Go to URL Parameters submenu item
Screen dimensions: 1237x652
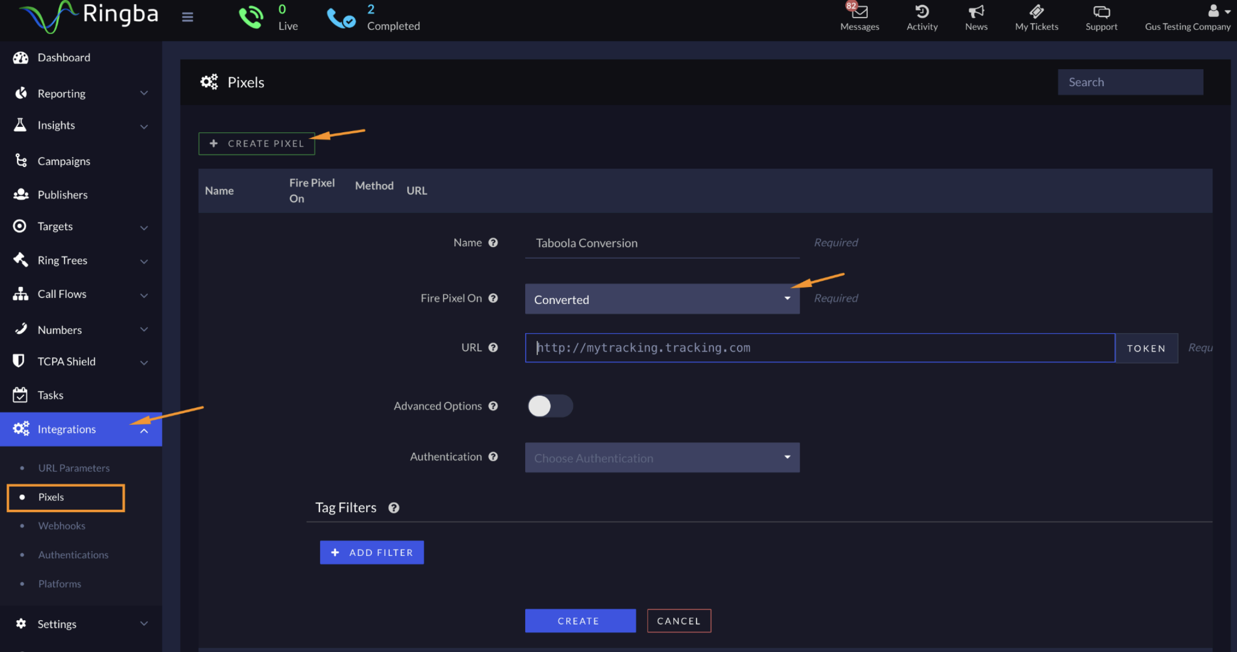coord(74,468)
